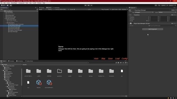177x99 pixels.
Task: Toggle the PlayerInput Manager active checkbox
Action: point(133,10)
